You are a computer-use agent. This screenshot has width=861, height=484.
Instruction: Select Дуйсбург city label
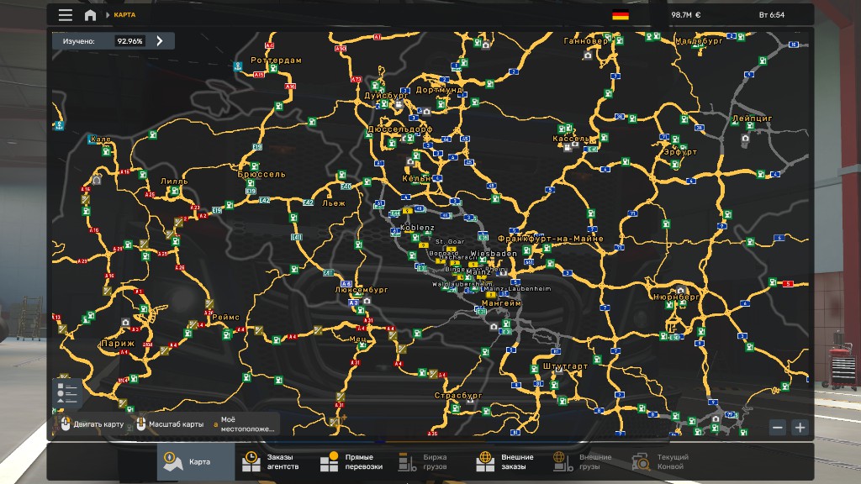coord(385,96)
